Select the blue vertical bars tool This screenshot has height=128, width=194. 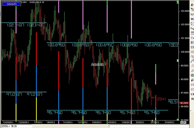192,43
